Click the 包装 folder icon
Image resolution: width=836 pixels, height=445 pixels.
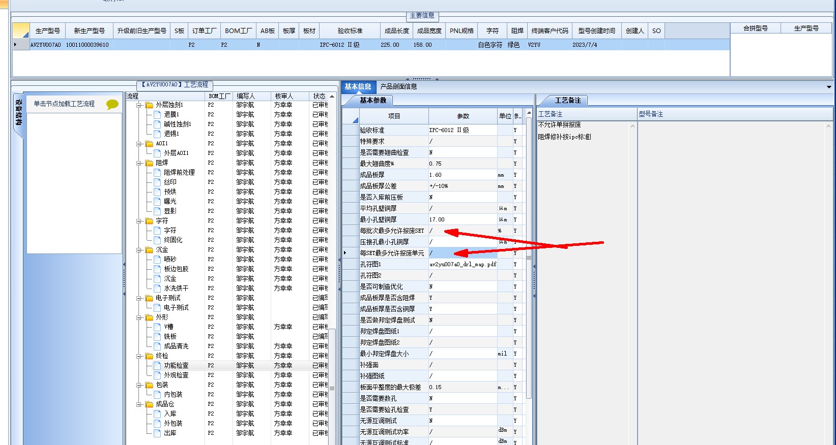(x=149, y=385)
